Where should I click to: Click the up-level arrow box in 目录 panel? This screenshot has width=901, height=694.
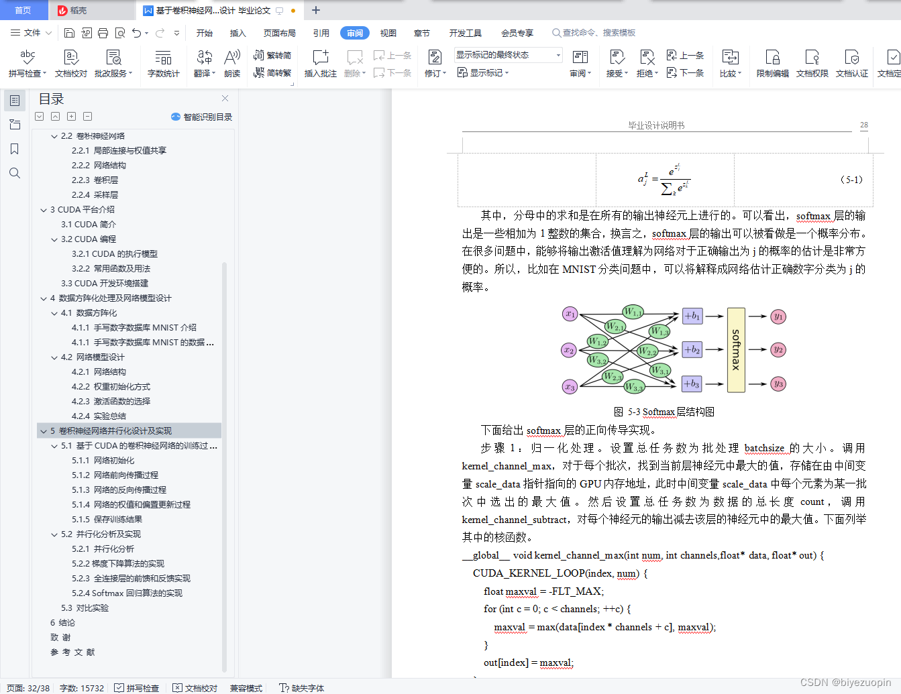(56, 117)
